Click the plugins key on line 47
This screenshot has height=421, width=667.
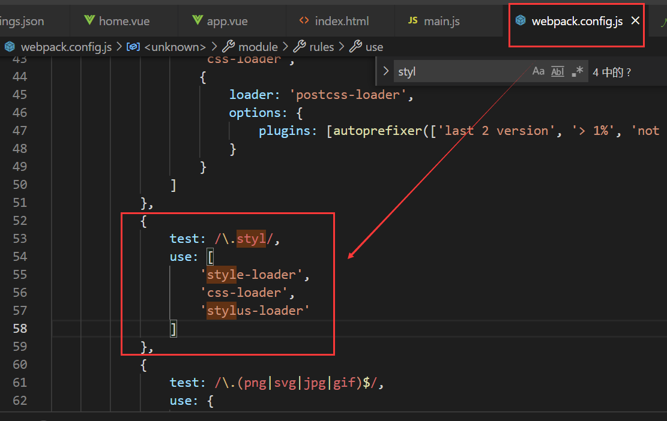(x=285, y=131)
